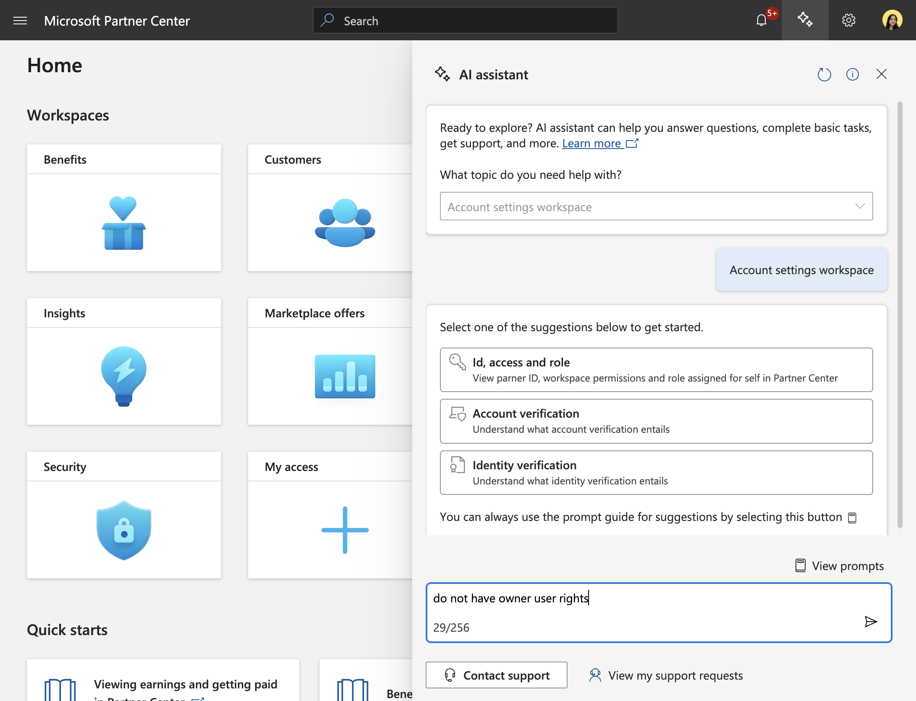Open the user profile avatar
This screenshot has height=701, width=916.
pos(892,20)
